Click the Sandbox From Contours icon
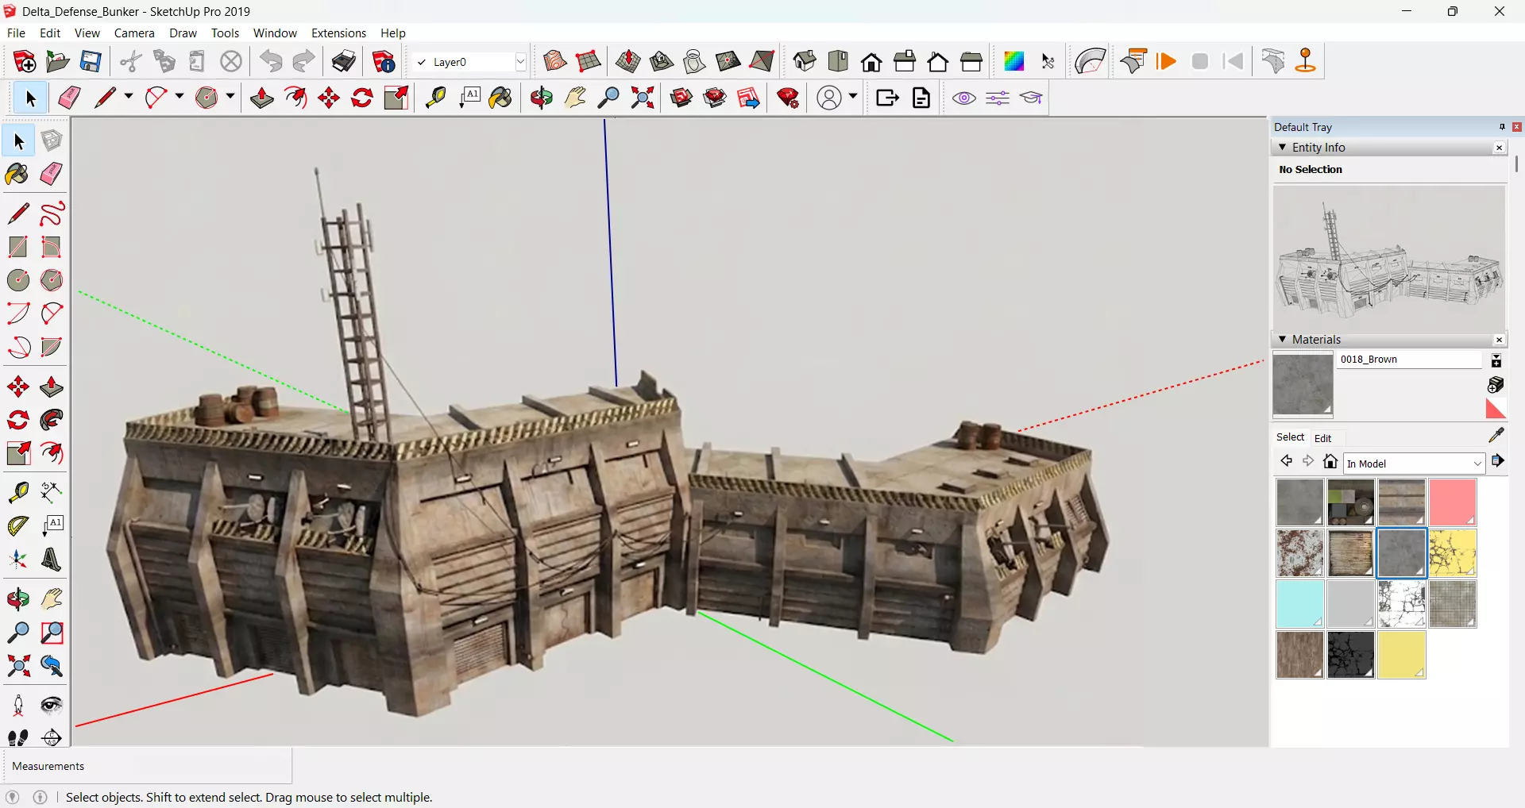The image size is (1525, 808). pyautogui.click(x=555, y=61)
